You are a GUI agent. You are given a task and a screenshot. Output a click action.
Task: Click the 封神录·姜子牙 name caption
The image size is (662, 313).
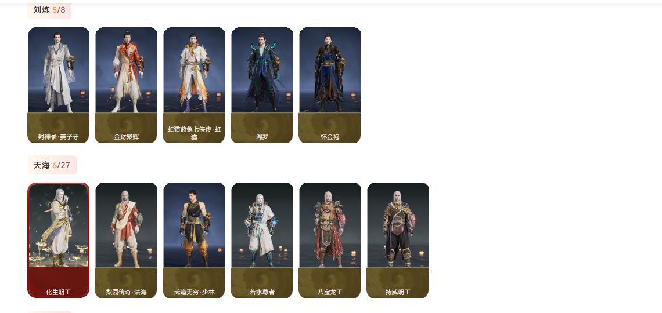tap(58, 137)
